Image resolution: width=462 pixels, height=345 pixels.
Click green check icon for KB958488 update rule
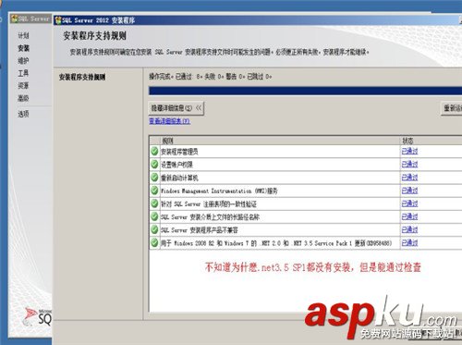point(154,243)
